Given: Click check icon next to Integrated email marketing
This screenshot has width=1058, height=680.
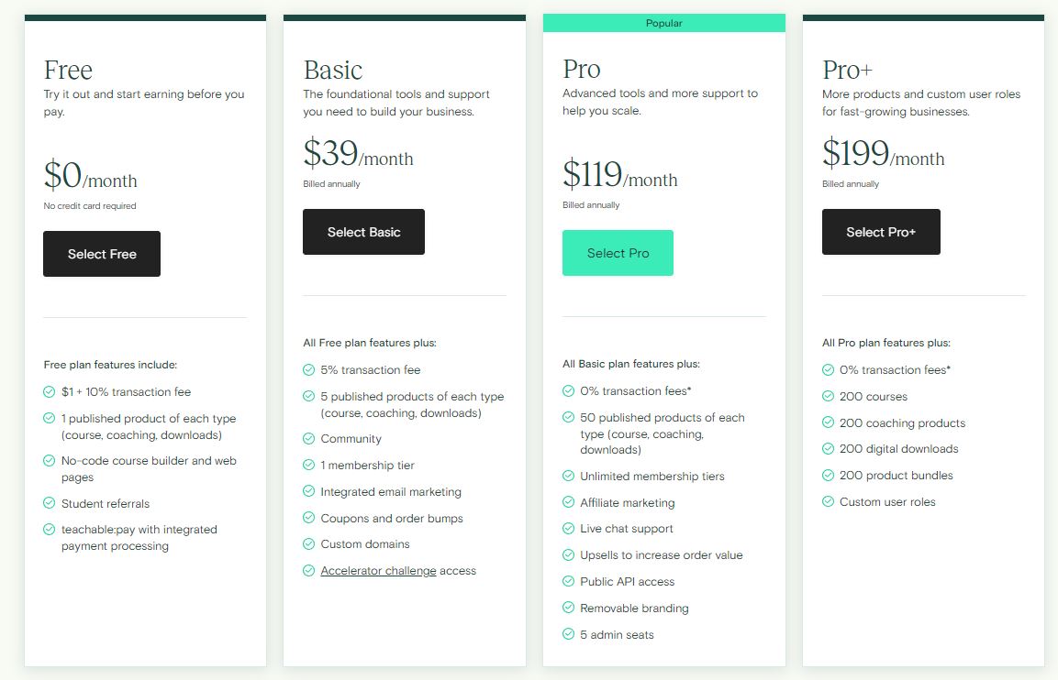Looking at the screenshot, I should tap(309, 491).
